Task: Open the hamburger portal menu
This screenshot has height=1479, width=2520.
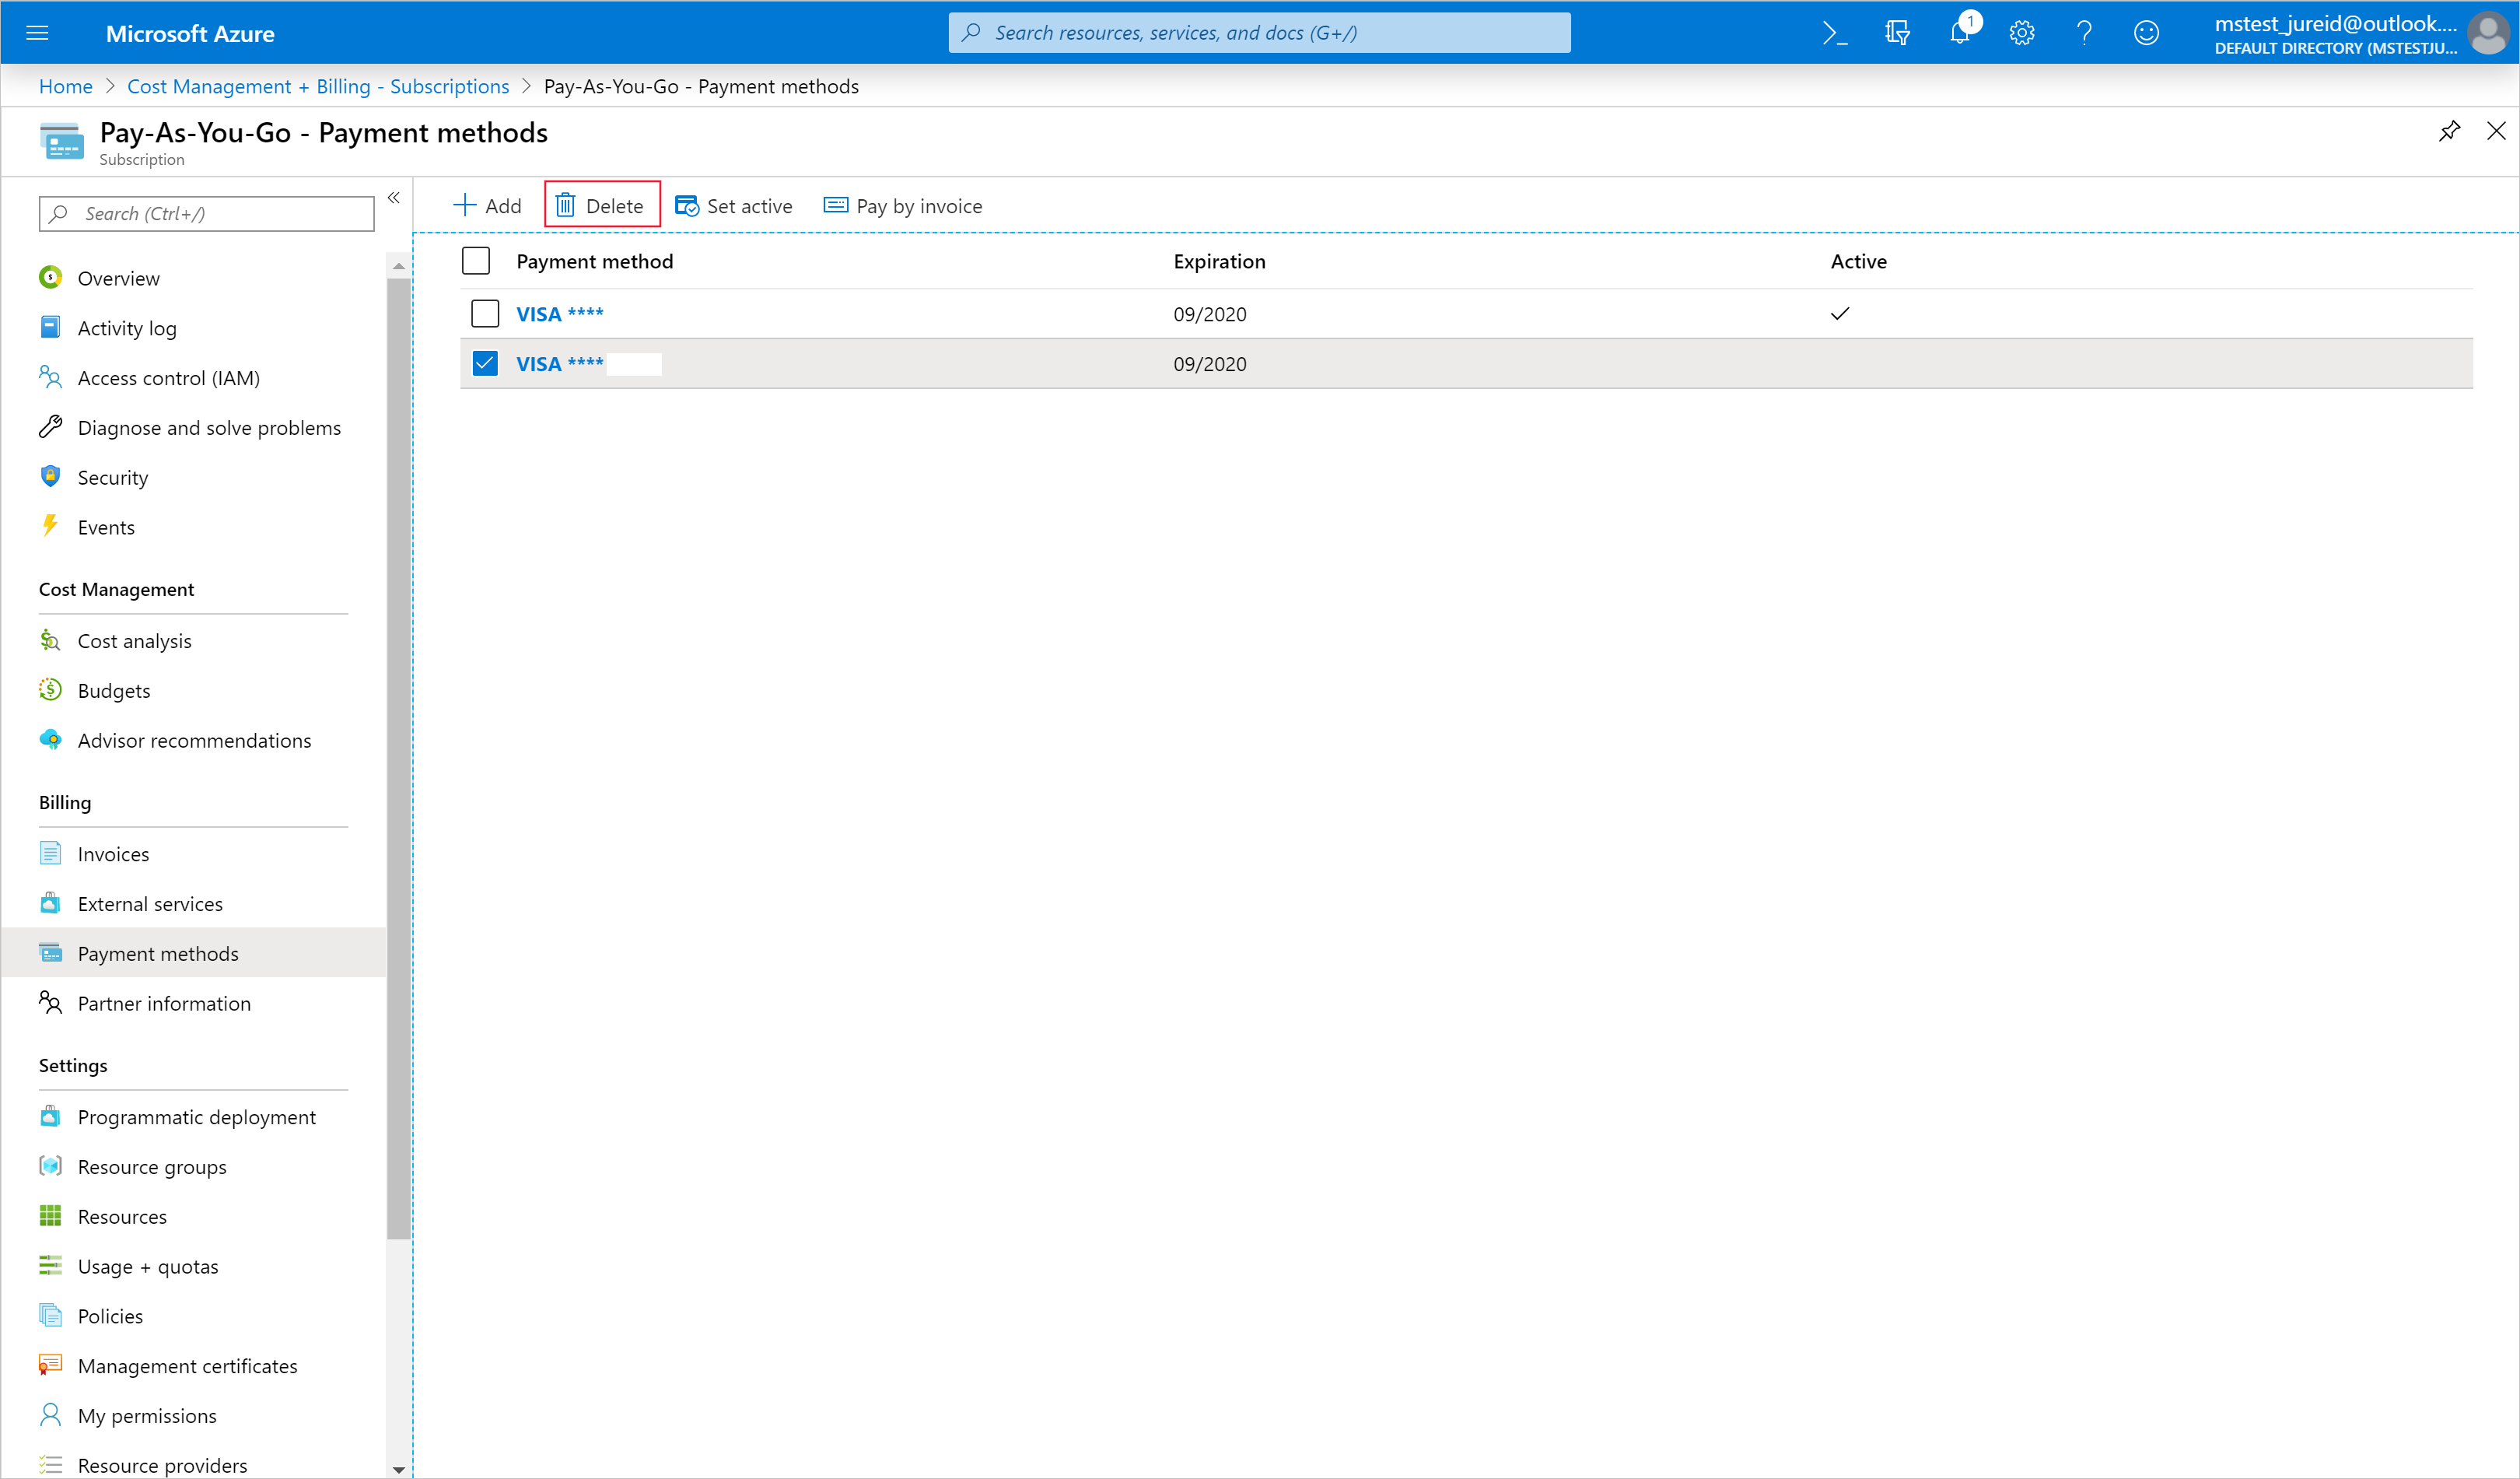Action: click(37, 33)
